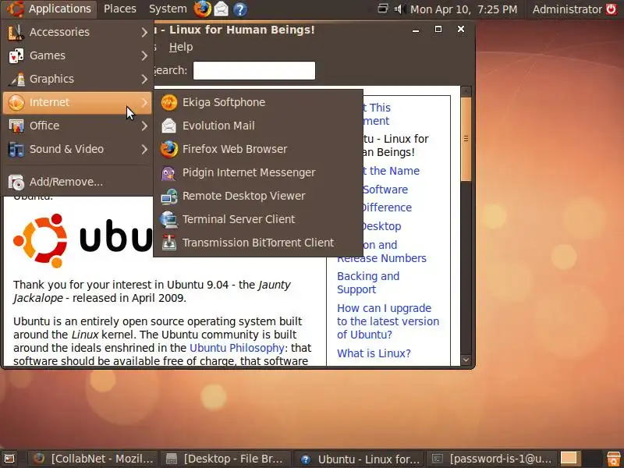The width and height of the screenshot is (624, 468).
Task: Click Show Desktop icon in bottom panel
Action: click(9, 459)
